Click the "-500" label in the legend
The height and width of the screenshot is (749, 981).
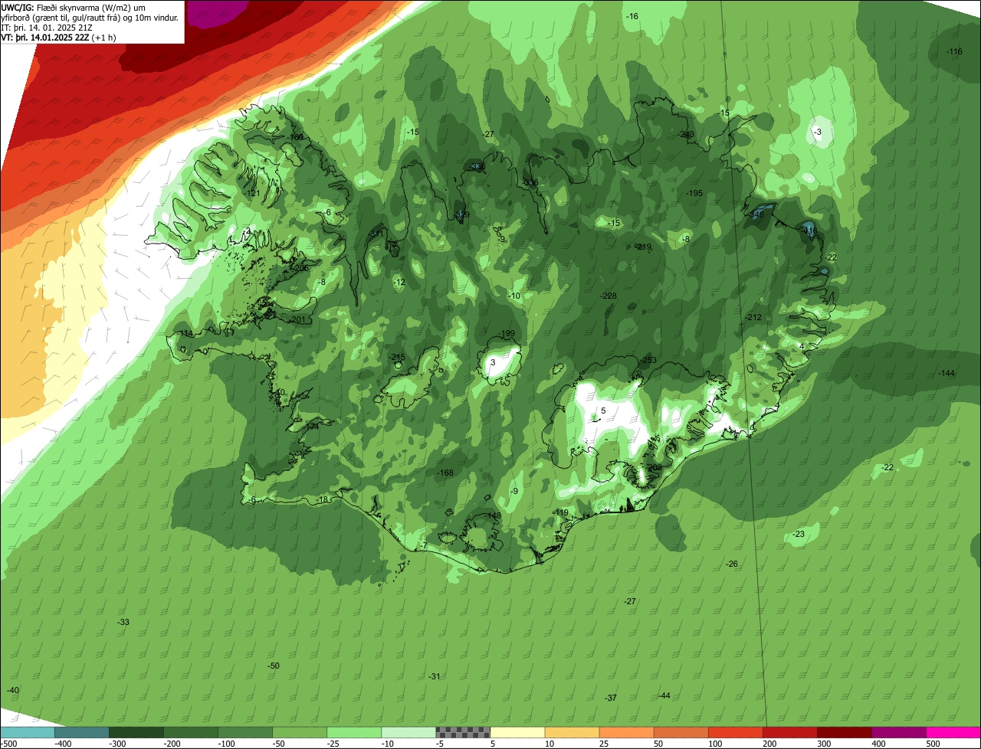tap(8, 744)
